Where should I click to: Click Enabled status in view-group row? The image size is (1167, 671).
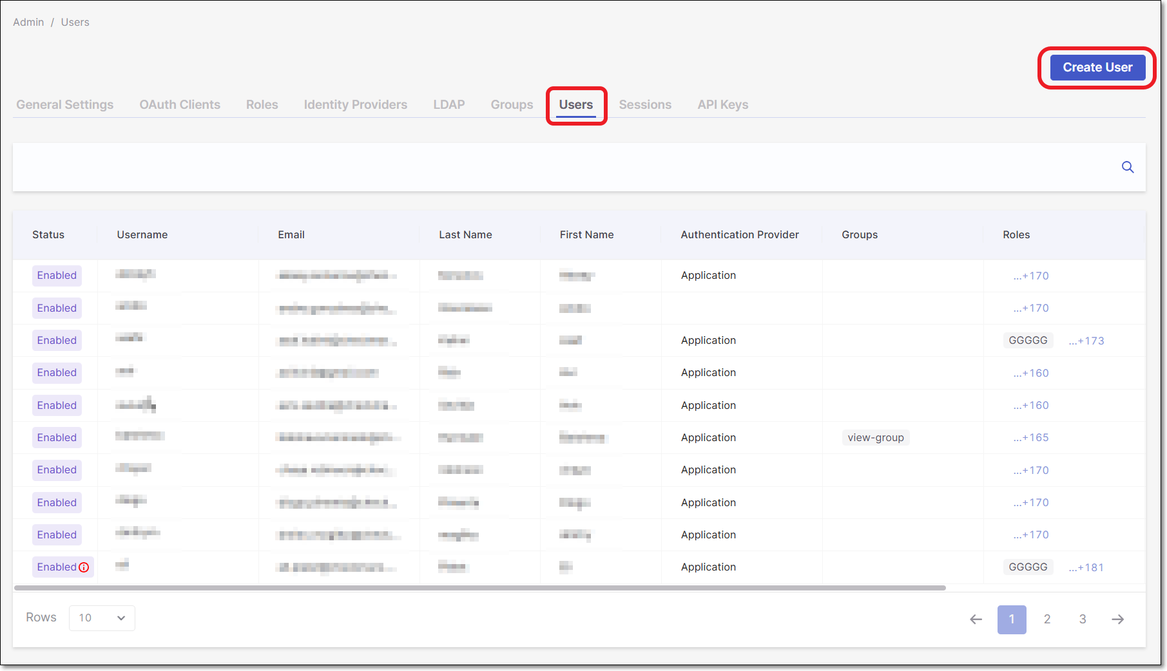57,438
